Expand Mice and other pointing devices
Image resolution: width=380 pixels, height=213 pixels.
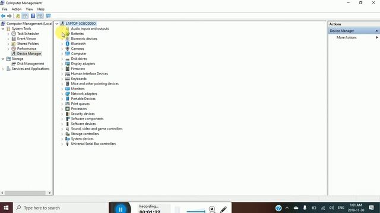62,84
